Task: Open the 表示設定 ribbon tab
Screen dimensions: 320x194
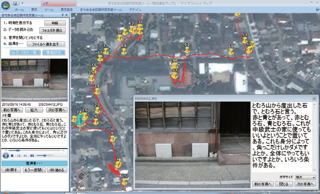Action: (67, 9)
